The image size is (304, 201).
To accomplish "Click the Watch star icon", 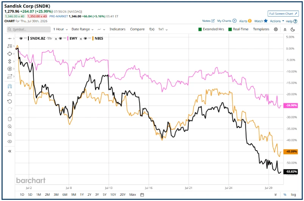I will [x=266, y=21].
